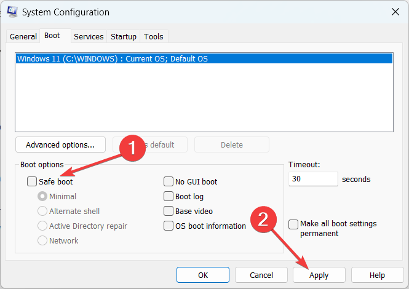This screenshot has width=409, height=289.
Task: Click the System Configuration title bar icon
Action: tap(12, 12)
